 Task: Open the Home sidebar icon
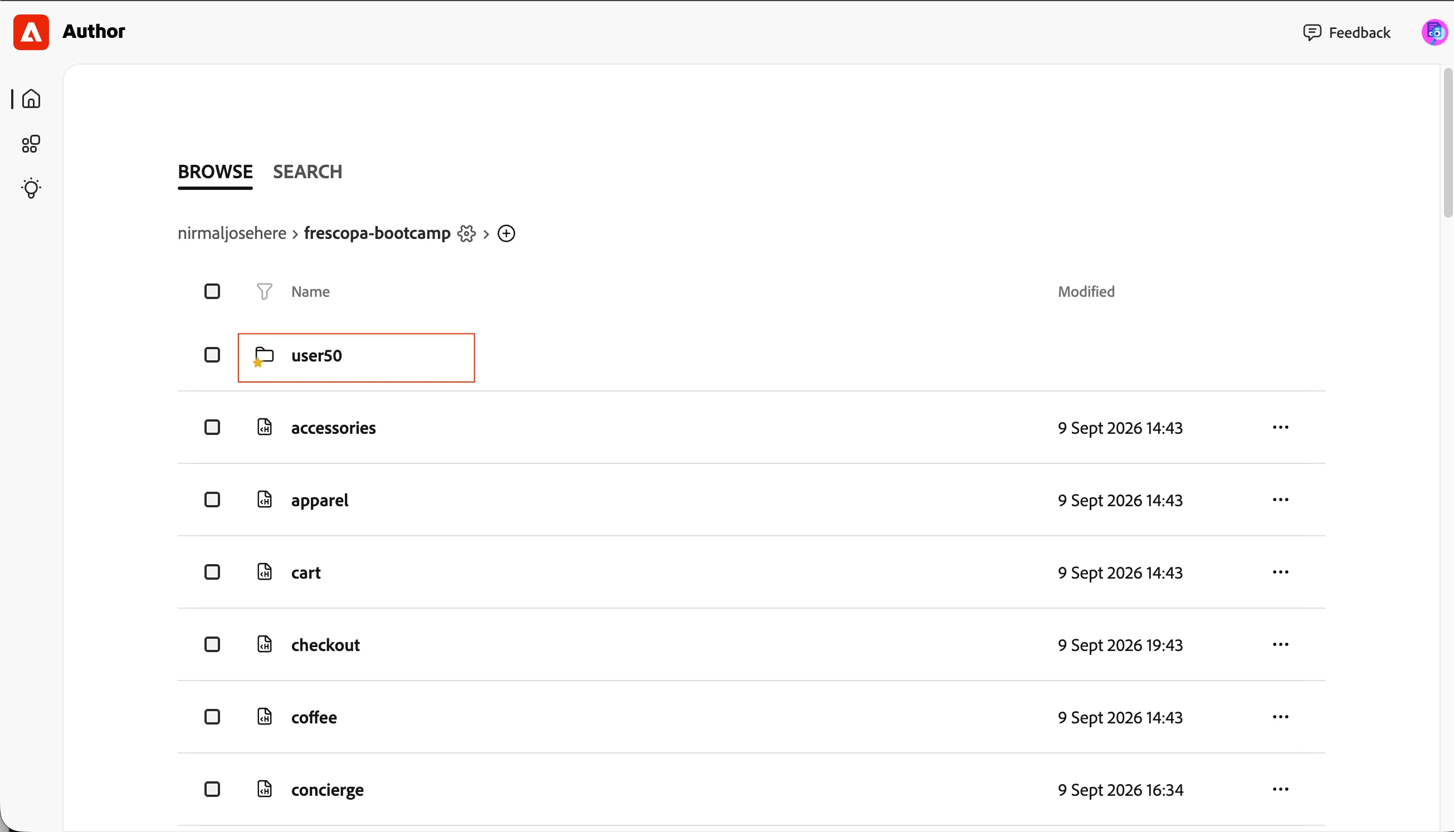(x=31, y=99)
